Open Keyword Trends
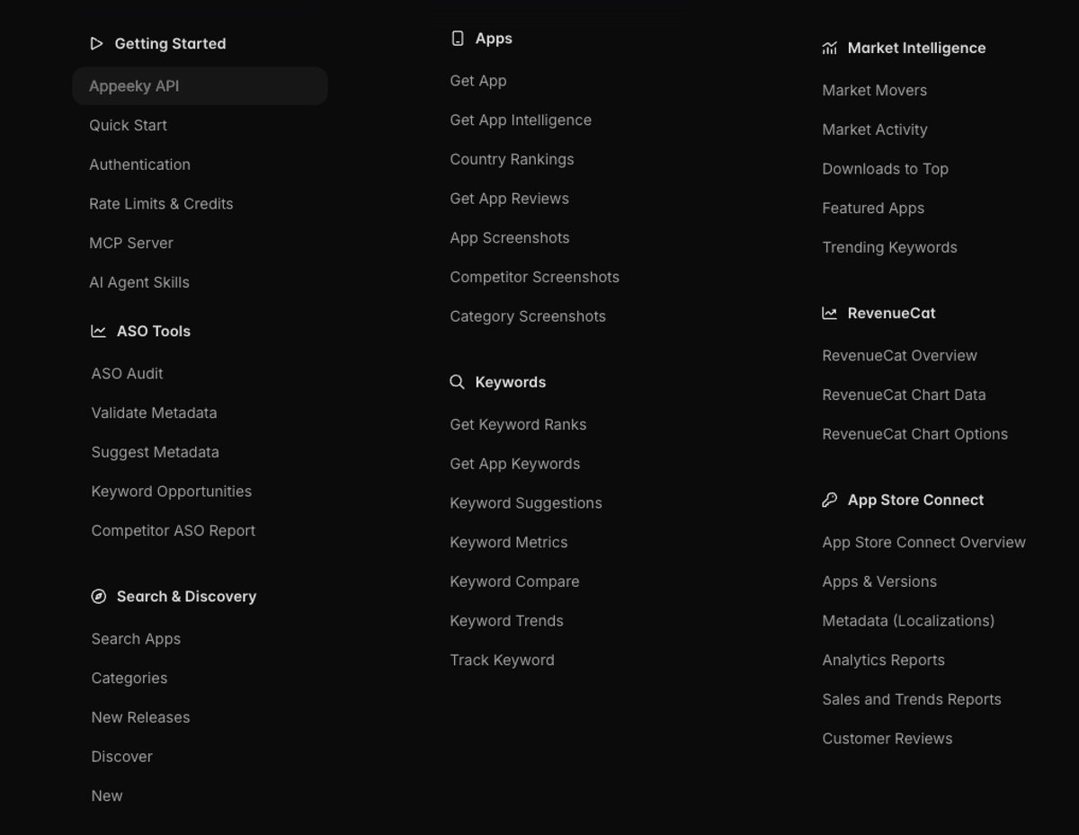Viewport: 1079px width, 835px height. (506, 621)
